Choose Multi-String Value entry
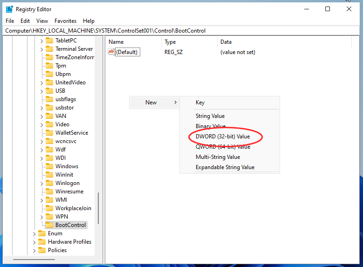 (218, 157)
